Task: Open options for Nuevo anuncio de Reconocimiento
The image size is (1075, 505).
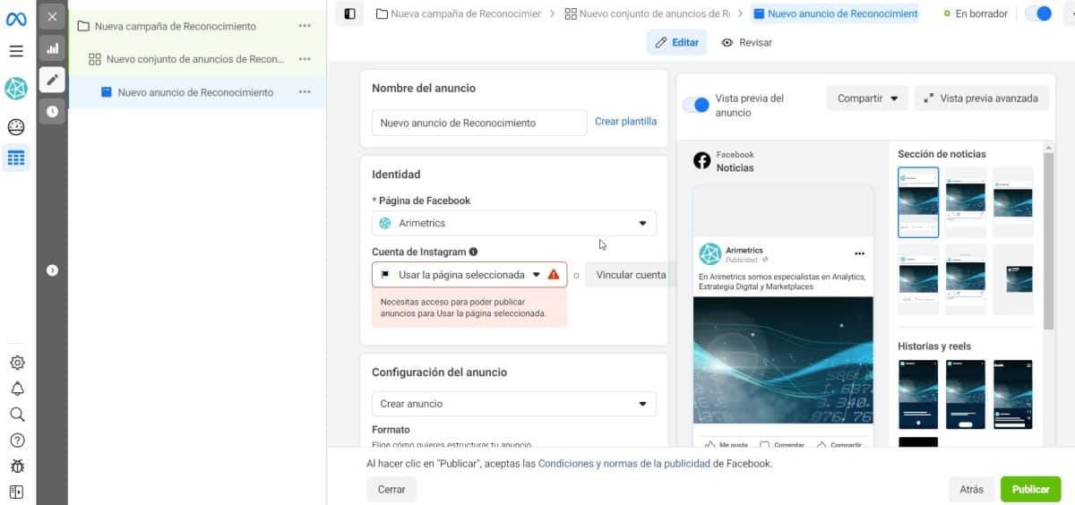Action: (305, 92)
